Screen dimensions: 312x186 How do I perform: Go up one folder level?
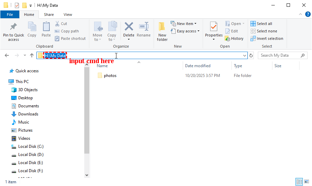coord(31,55)
